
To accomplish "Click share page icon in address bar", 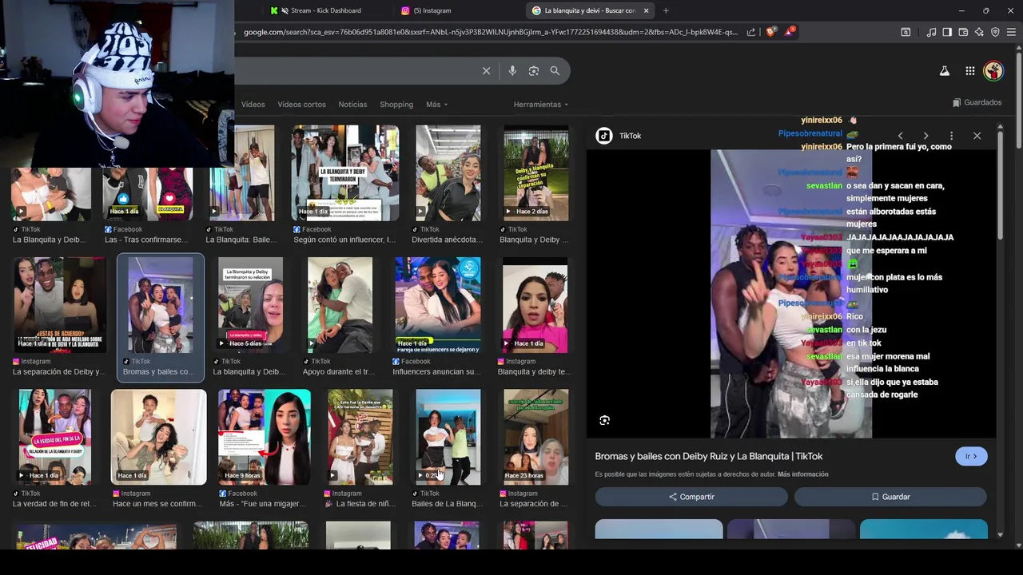I will [751, 32].
